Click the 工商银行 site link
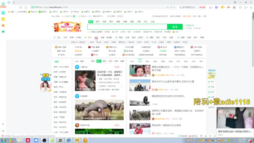This screenshot has width=254, height=143. (x=197, y=51)
